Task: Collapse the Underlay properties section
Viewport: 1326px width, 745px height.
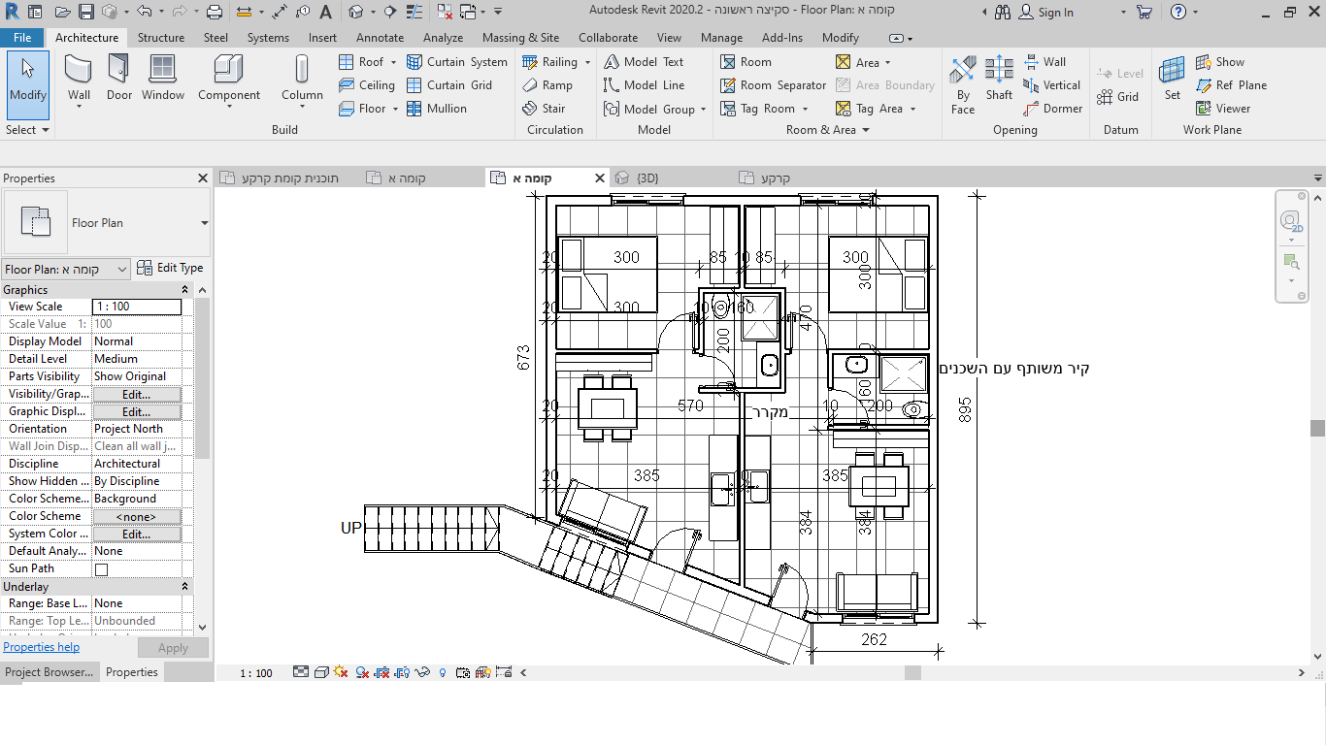Action: tap(184, 587)
